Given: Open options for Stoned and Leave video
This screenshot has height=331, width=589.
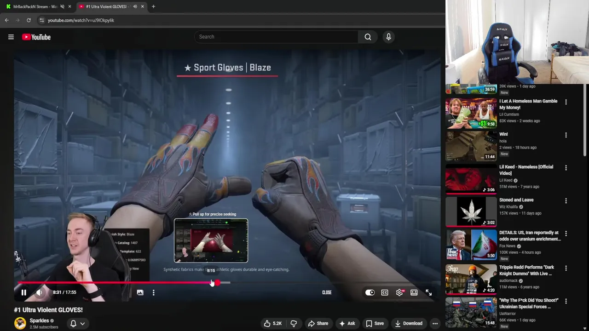Looking at the screenshot, I should pyautogui.click(x=566, y=201).
